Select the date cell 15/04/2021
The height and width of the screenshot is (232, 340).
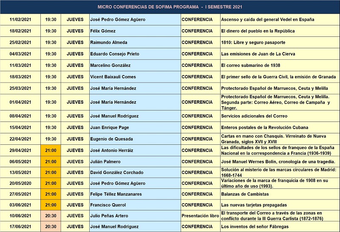click(20, 127)
